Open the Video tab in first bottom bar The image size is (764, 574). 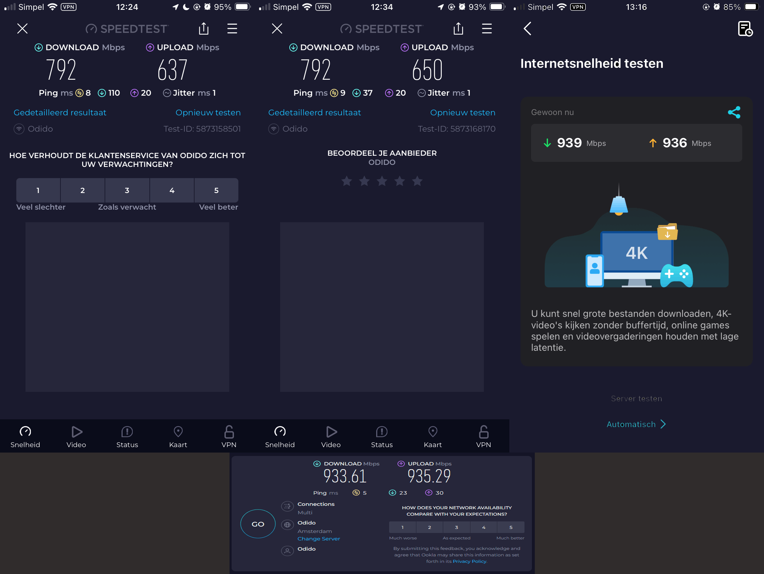[x=76, y=436]
